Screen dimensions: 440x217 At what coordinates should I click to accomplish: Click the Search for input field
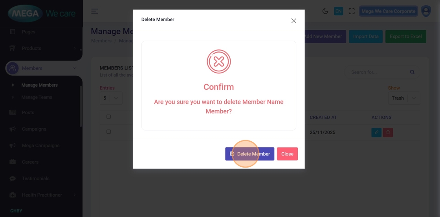(x=377, y=72)
